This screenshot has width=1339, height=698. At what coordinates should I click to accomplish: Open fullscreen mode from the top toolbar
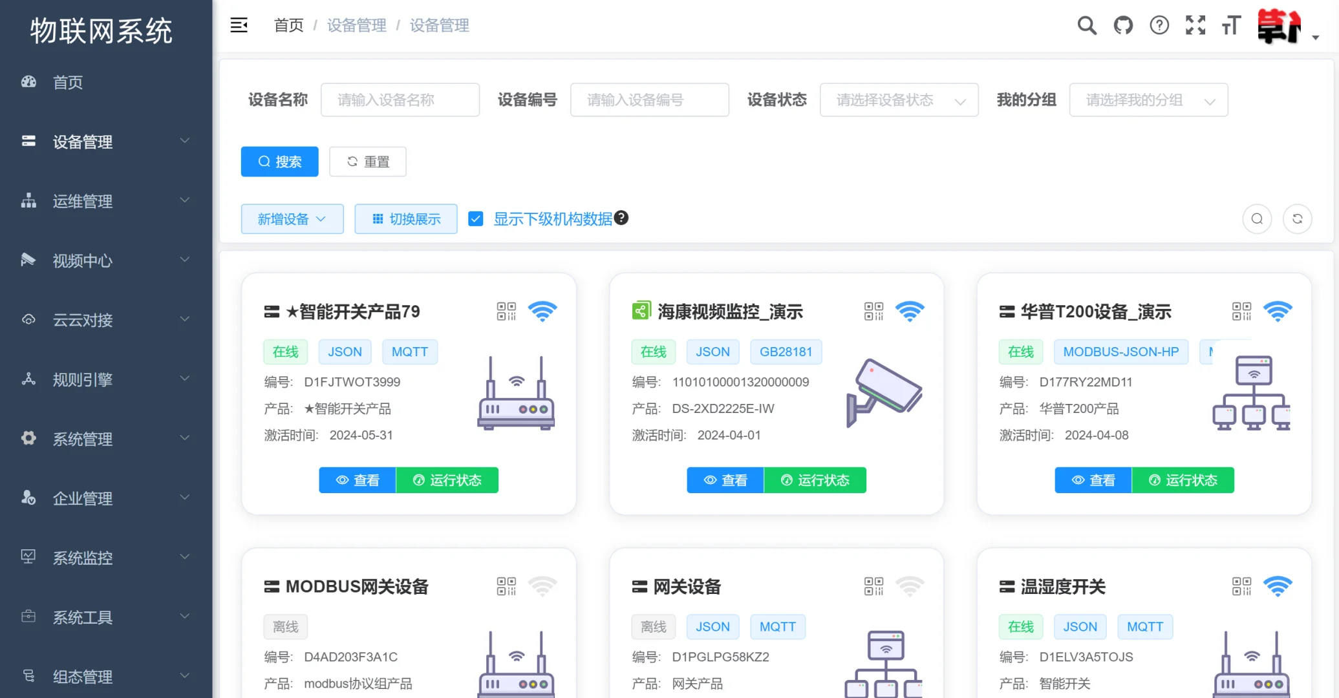click(1195, 25)
